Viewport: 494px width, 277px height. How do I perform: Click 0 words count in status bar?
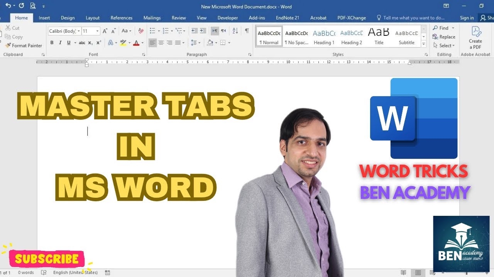(x=26, y=272)
